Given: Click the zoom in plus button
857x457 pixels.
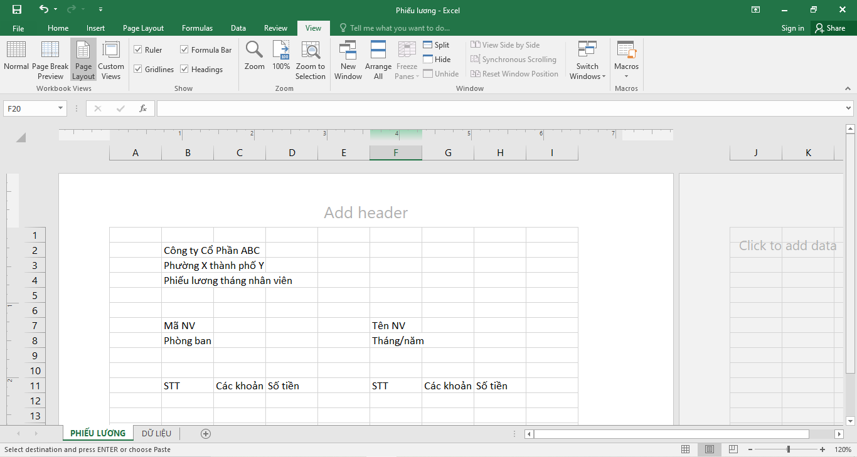Looking at the screenshot, I should [822, 449].
